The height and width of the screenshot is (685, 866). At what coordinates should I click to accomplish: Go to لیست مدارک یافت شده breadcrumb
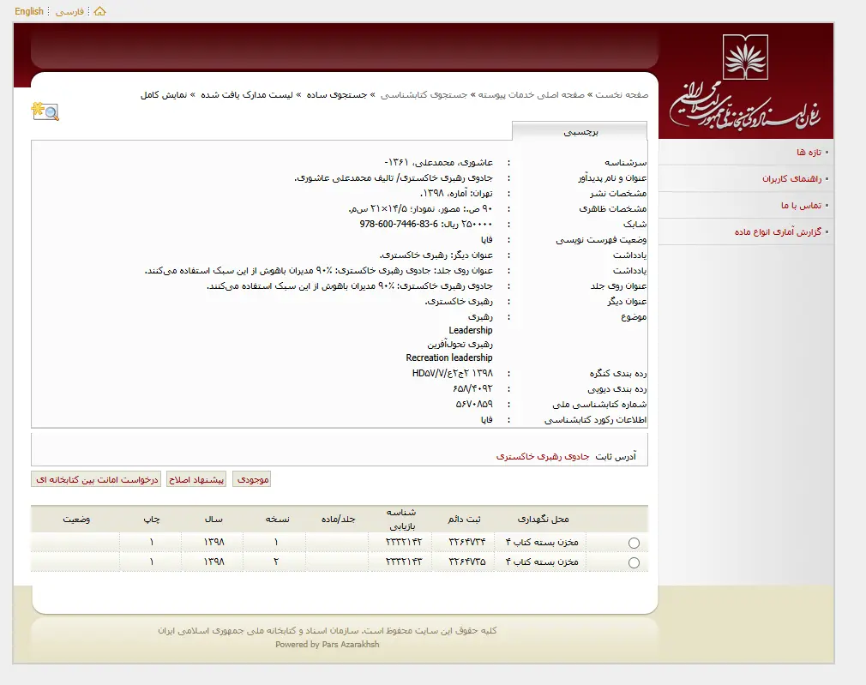coord(246,94)
